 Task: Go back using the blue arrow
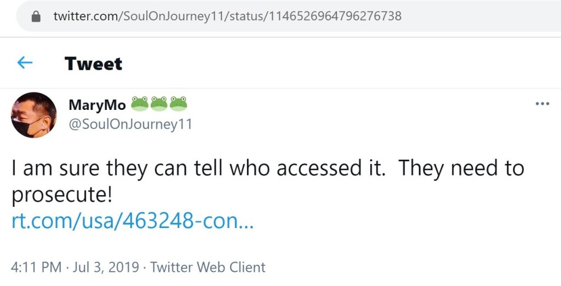[25, 63]
